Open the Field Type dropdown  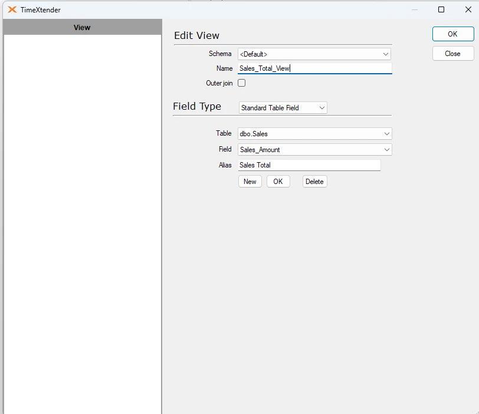(283, 108)
